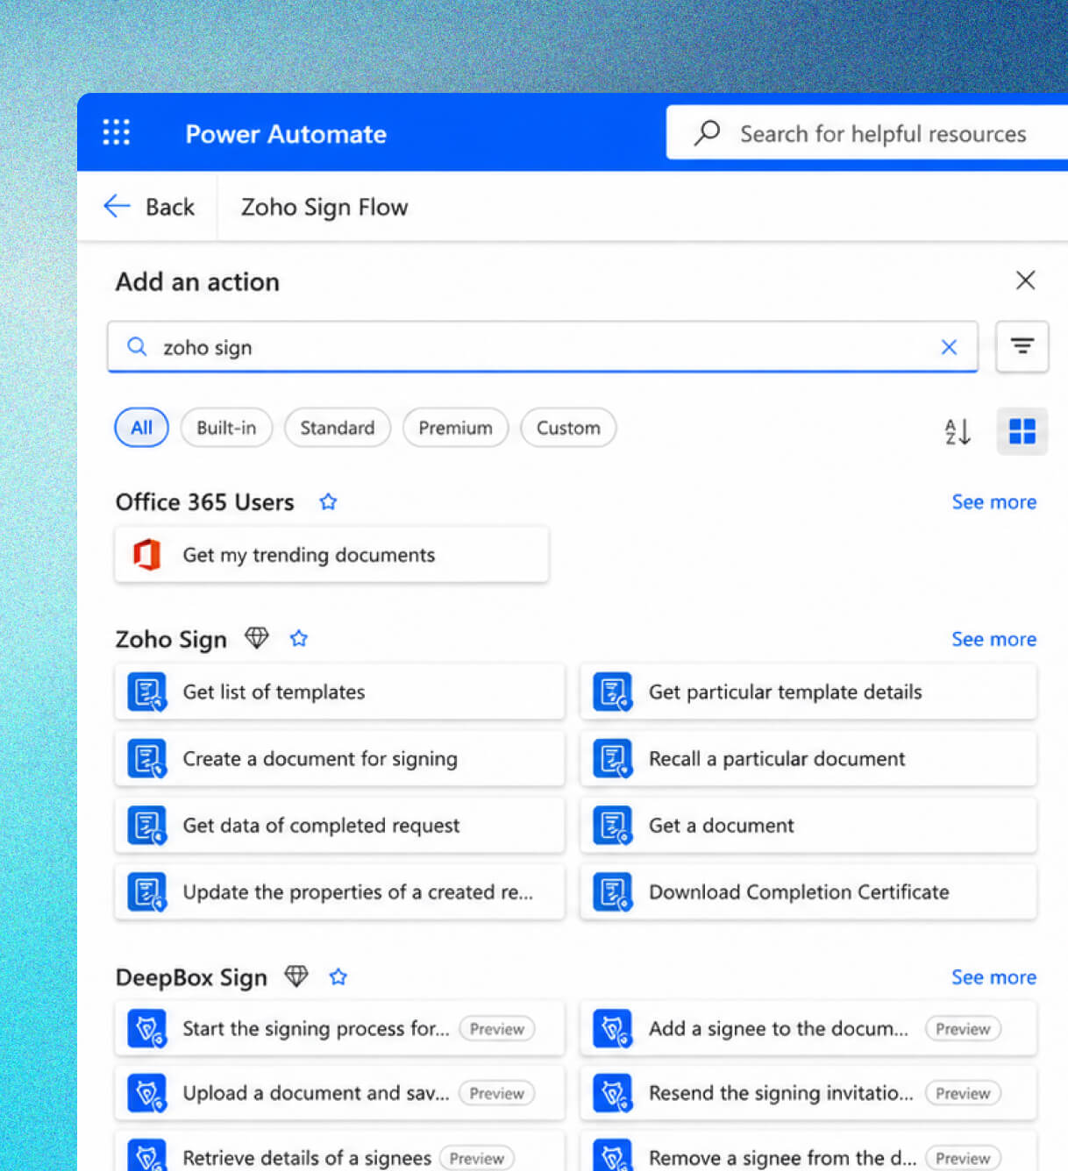This screenshot has height=1171, width=1068.
Task: Select the Premium filter pill
Action: coord(455,428)
